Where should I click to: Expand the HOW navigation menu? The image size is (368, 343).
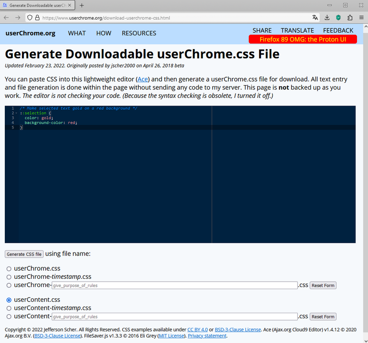point(104,33)
